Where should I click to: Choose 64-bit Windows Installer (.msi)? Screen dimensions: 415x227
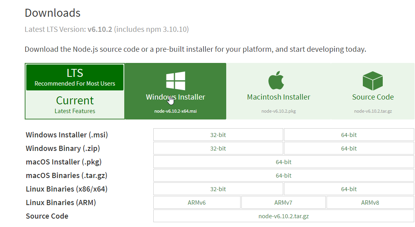(x=349, y=135)
